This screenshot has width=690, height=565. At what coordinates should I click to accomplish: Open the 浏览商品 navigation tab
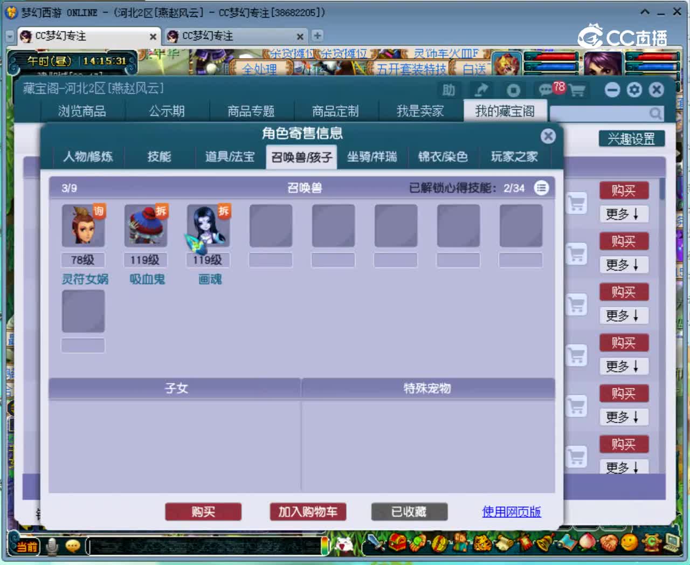(x=82, y=111)
